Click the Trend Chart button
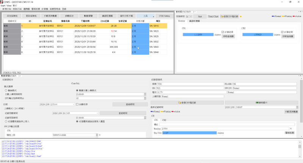This screenshot has height=163, width=303. coord(213,17)
